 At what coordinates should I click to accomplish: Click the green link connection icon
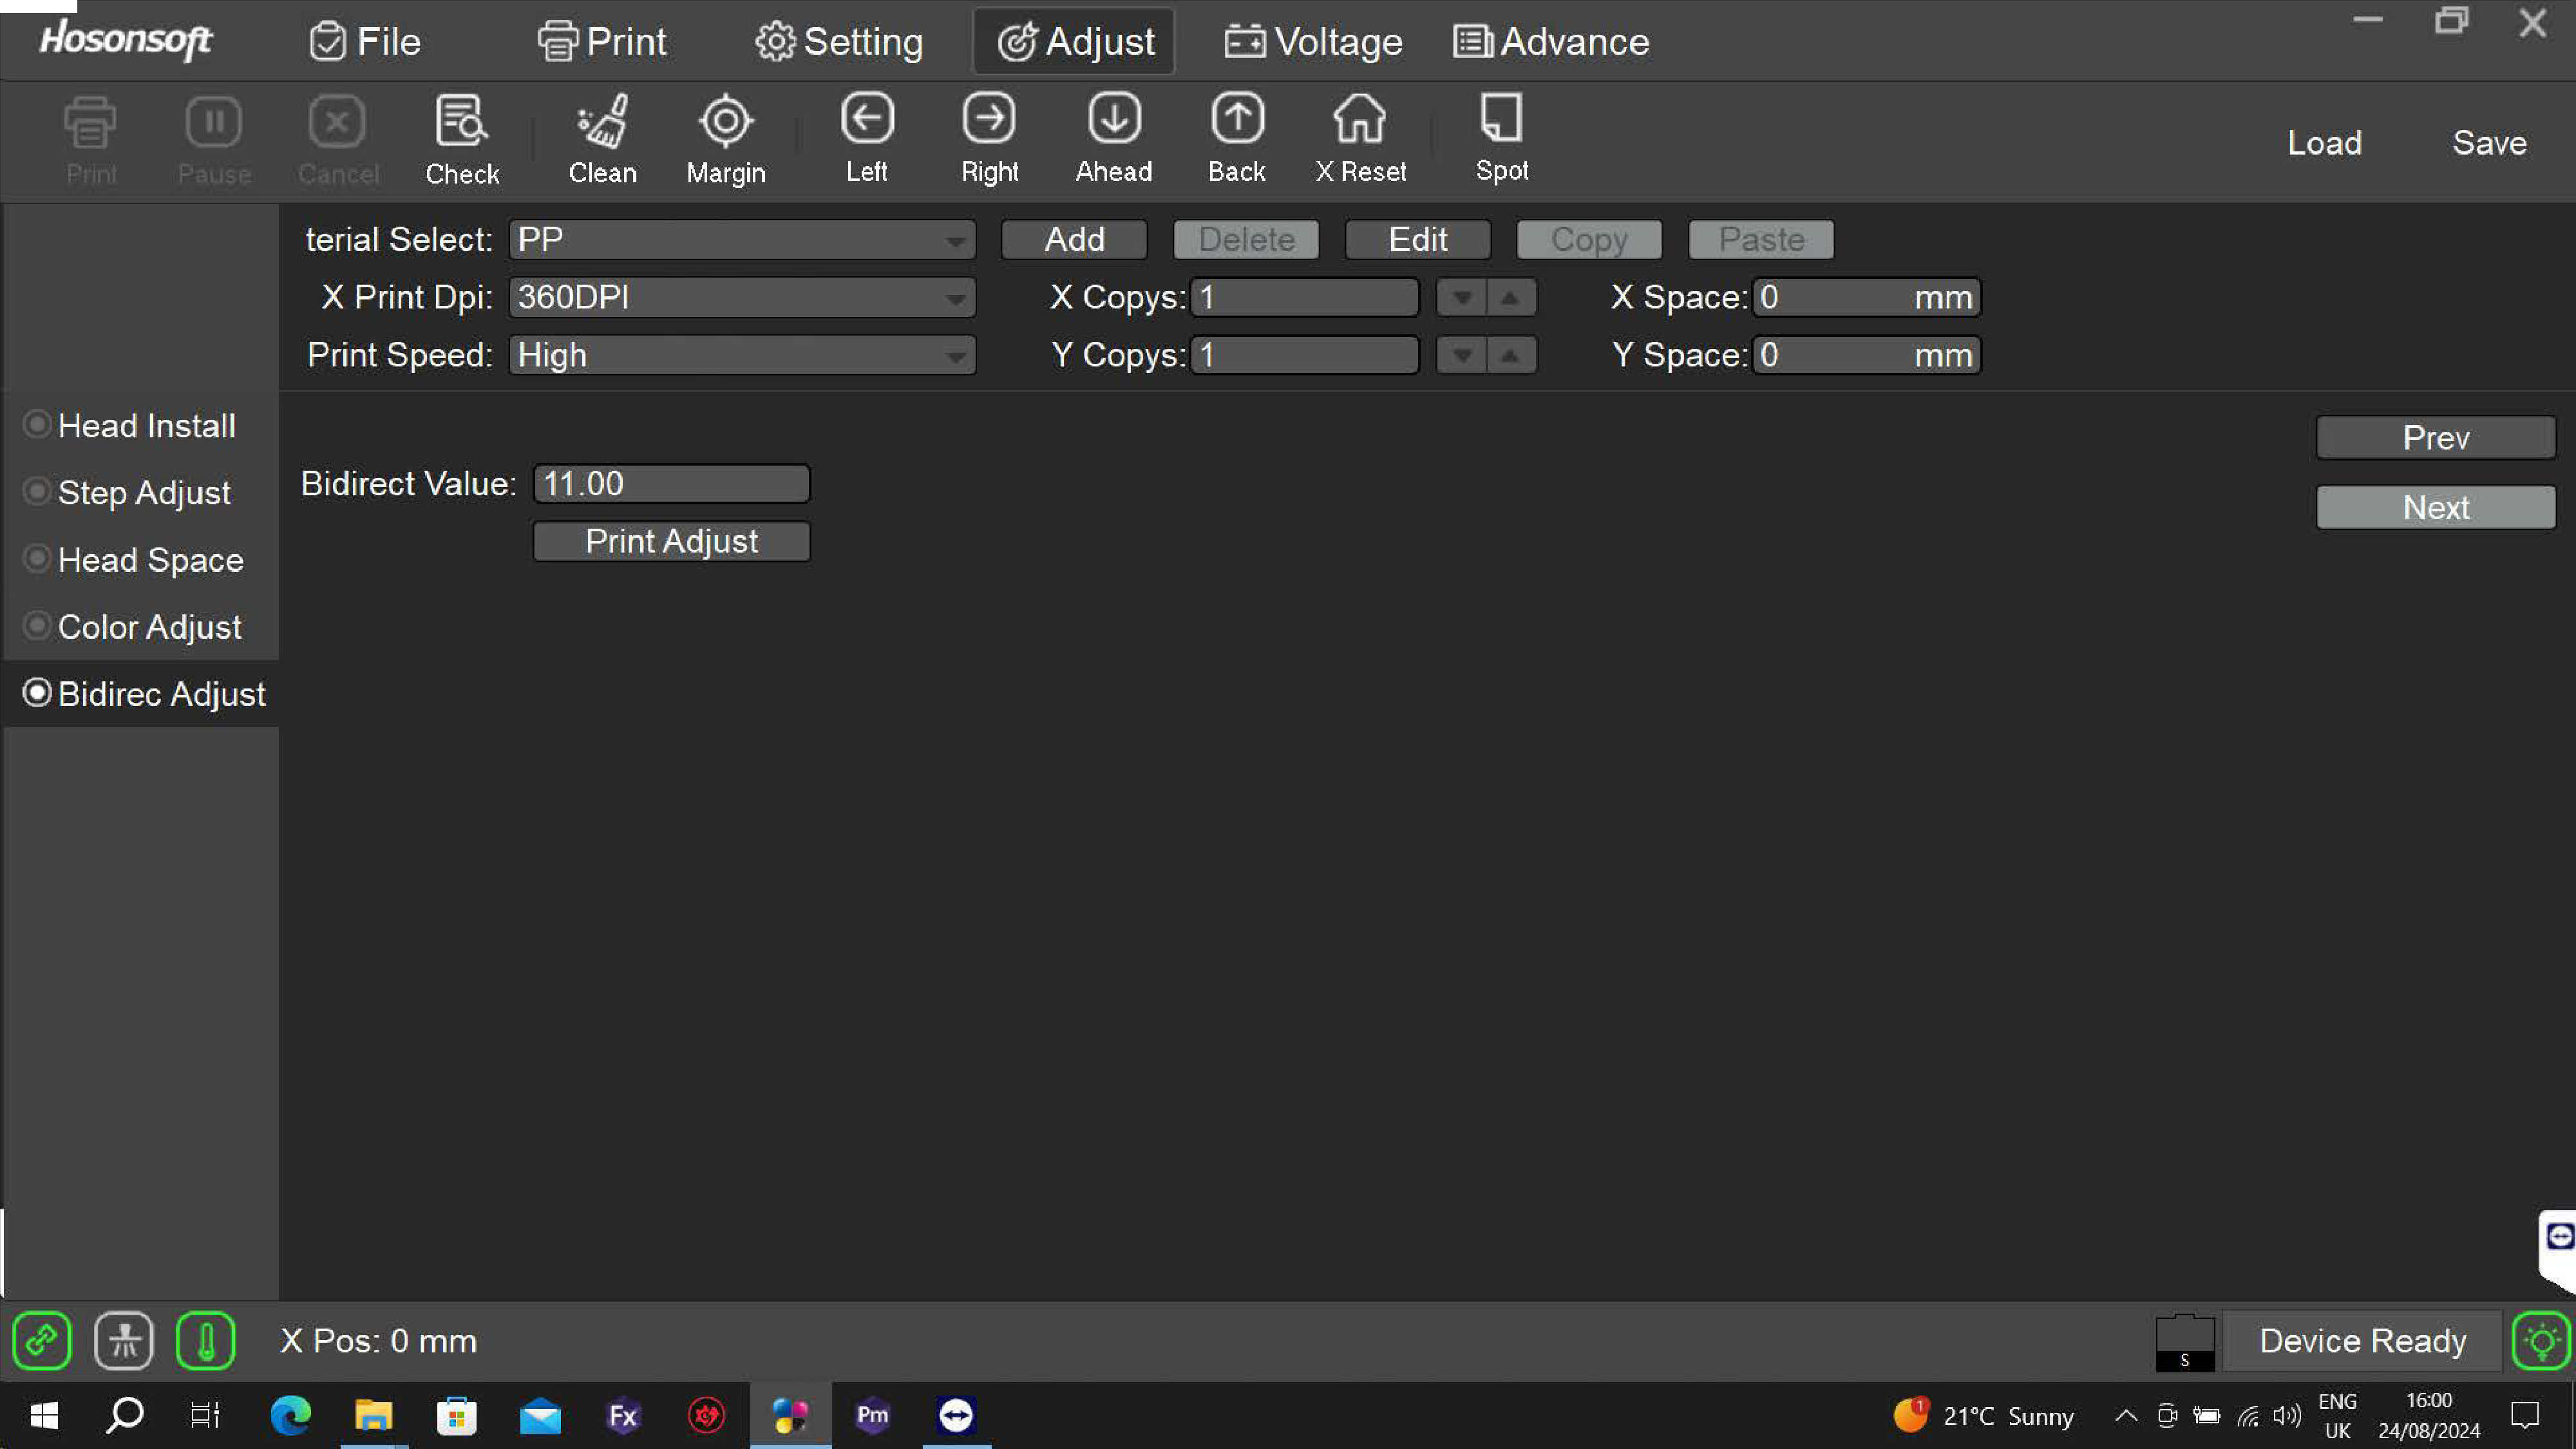pos(42,1340)
